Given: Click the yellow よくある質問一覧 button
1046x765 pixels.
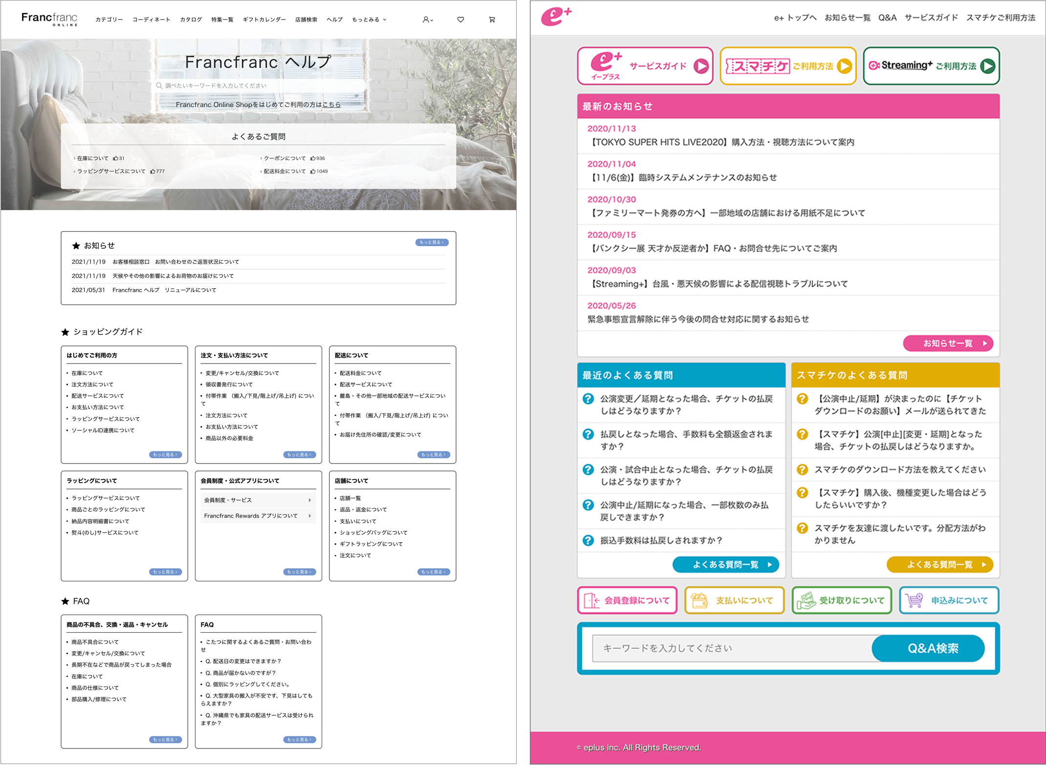Looking at the screenshot, I should click(x=939, y=565).
